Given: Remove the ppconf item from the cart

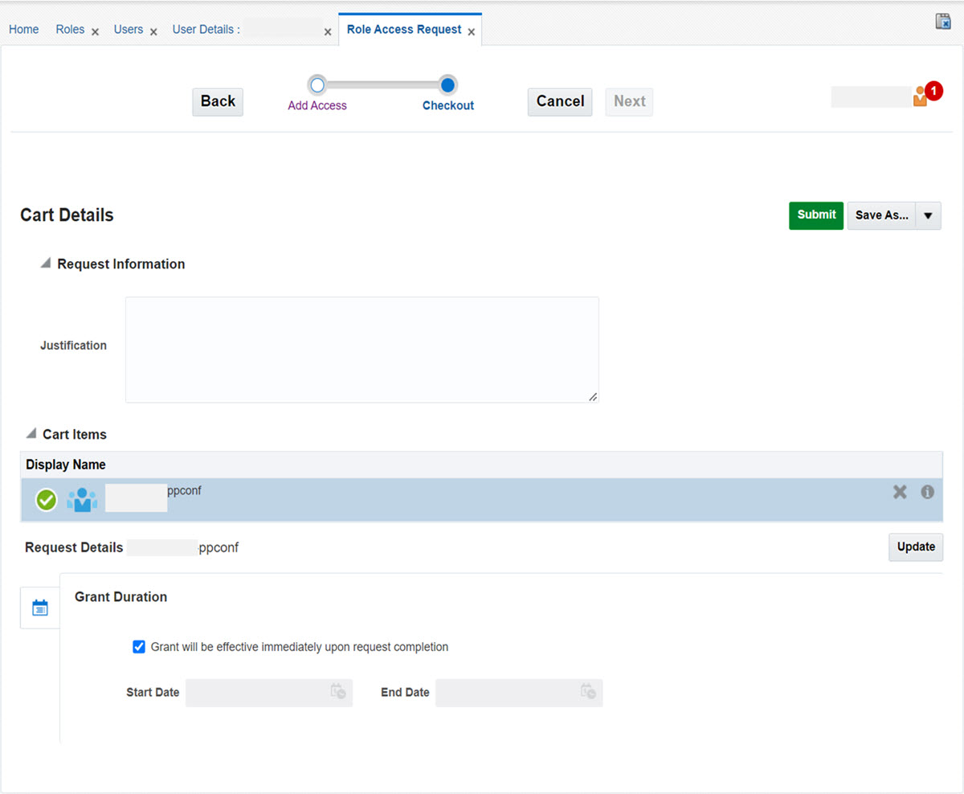Looking at the screenshot, I should pyautogui.click(x=899, y=492).
